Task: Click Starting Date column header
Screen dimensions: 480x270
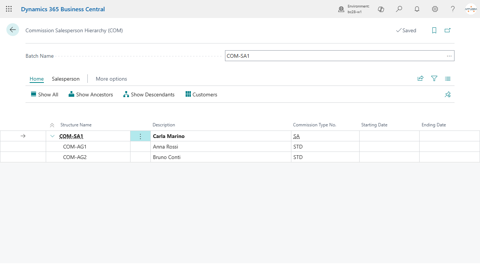Action: click(374, 125)
